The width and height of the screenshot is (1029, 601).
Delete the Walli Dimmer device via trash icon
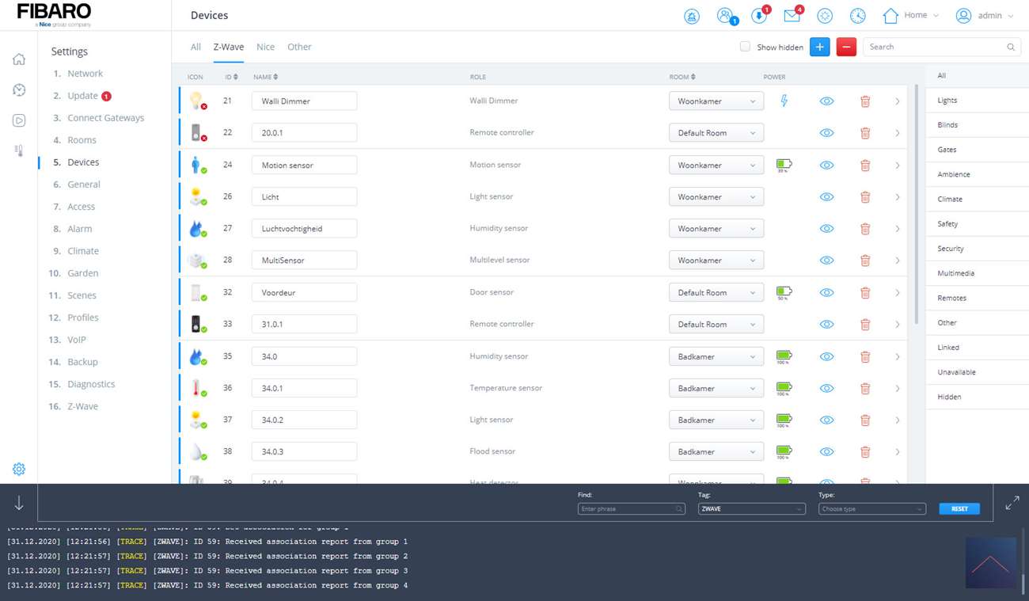pyautogui.click(x=865, y=101)
